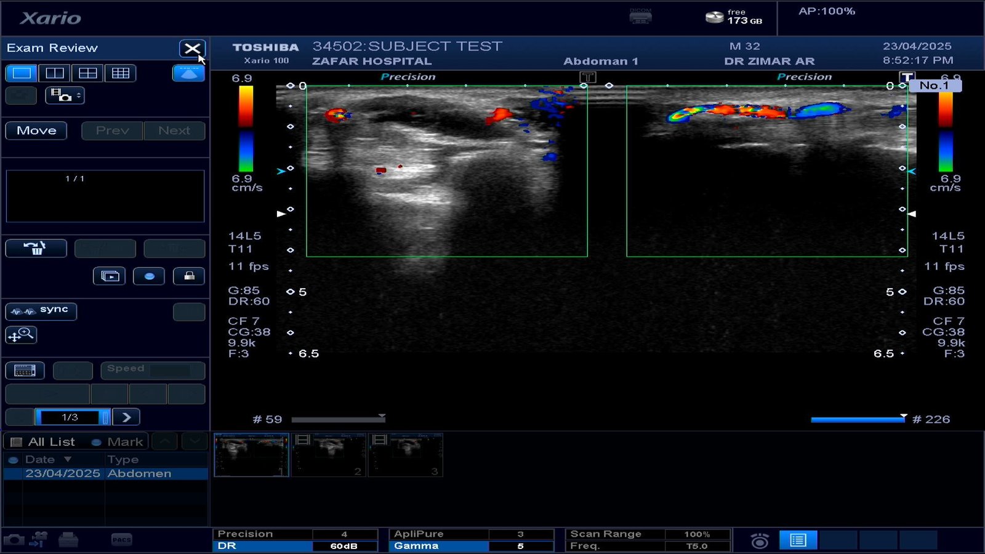
Task: Select the Mark tab in exam list
Action: (x=118, y=442)
